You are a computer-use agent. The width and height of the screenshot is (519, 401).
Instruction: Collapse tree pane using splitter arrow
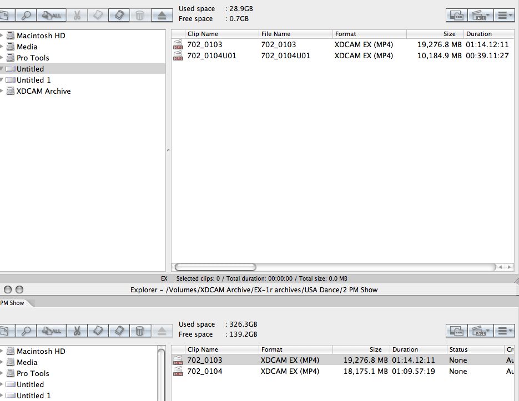[x=168, y=150]
